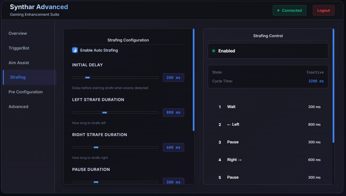The image size is (346, 196).
Task: Click the Strafing Control panel scrollbar
Action: coord(333,86)
